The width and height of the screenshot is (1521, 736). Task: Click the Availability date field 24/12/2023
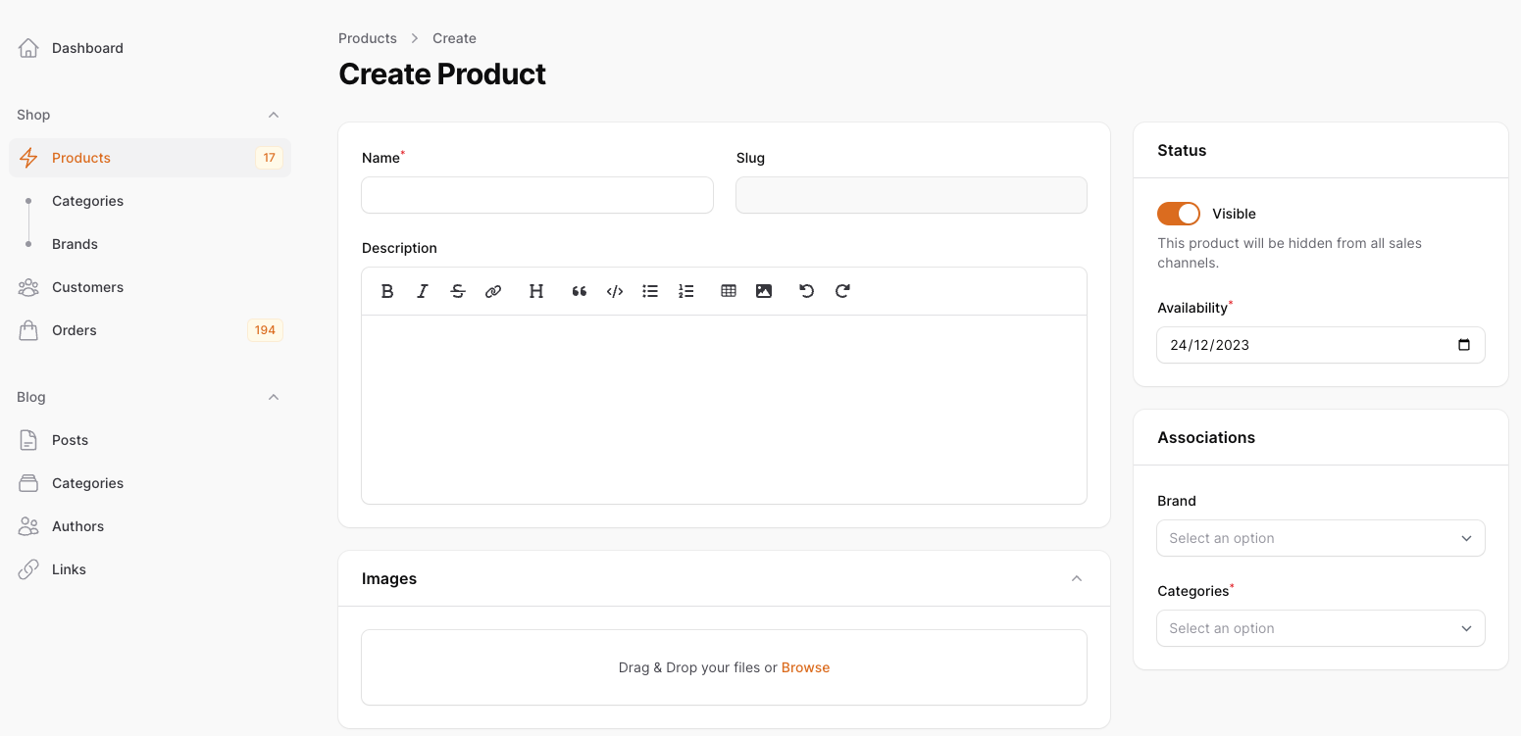click(x=1321, y=345)
